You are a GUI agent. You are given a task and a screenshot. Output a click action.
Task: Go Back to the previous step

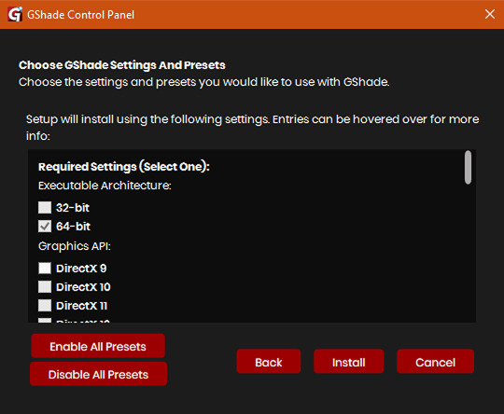[269, 362]
